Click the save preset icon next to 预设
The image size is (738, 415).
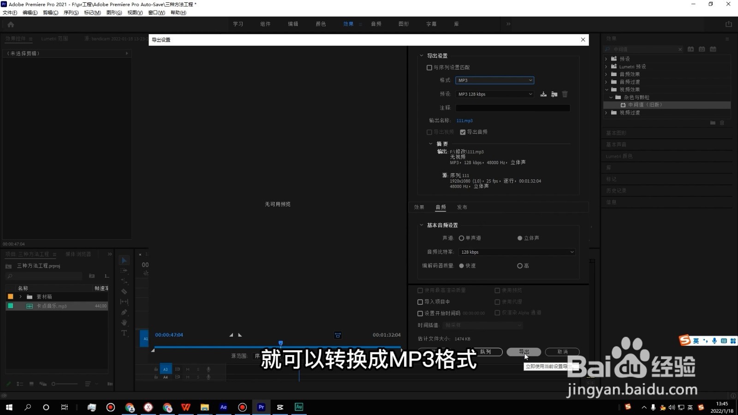[543, 94]
